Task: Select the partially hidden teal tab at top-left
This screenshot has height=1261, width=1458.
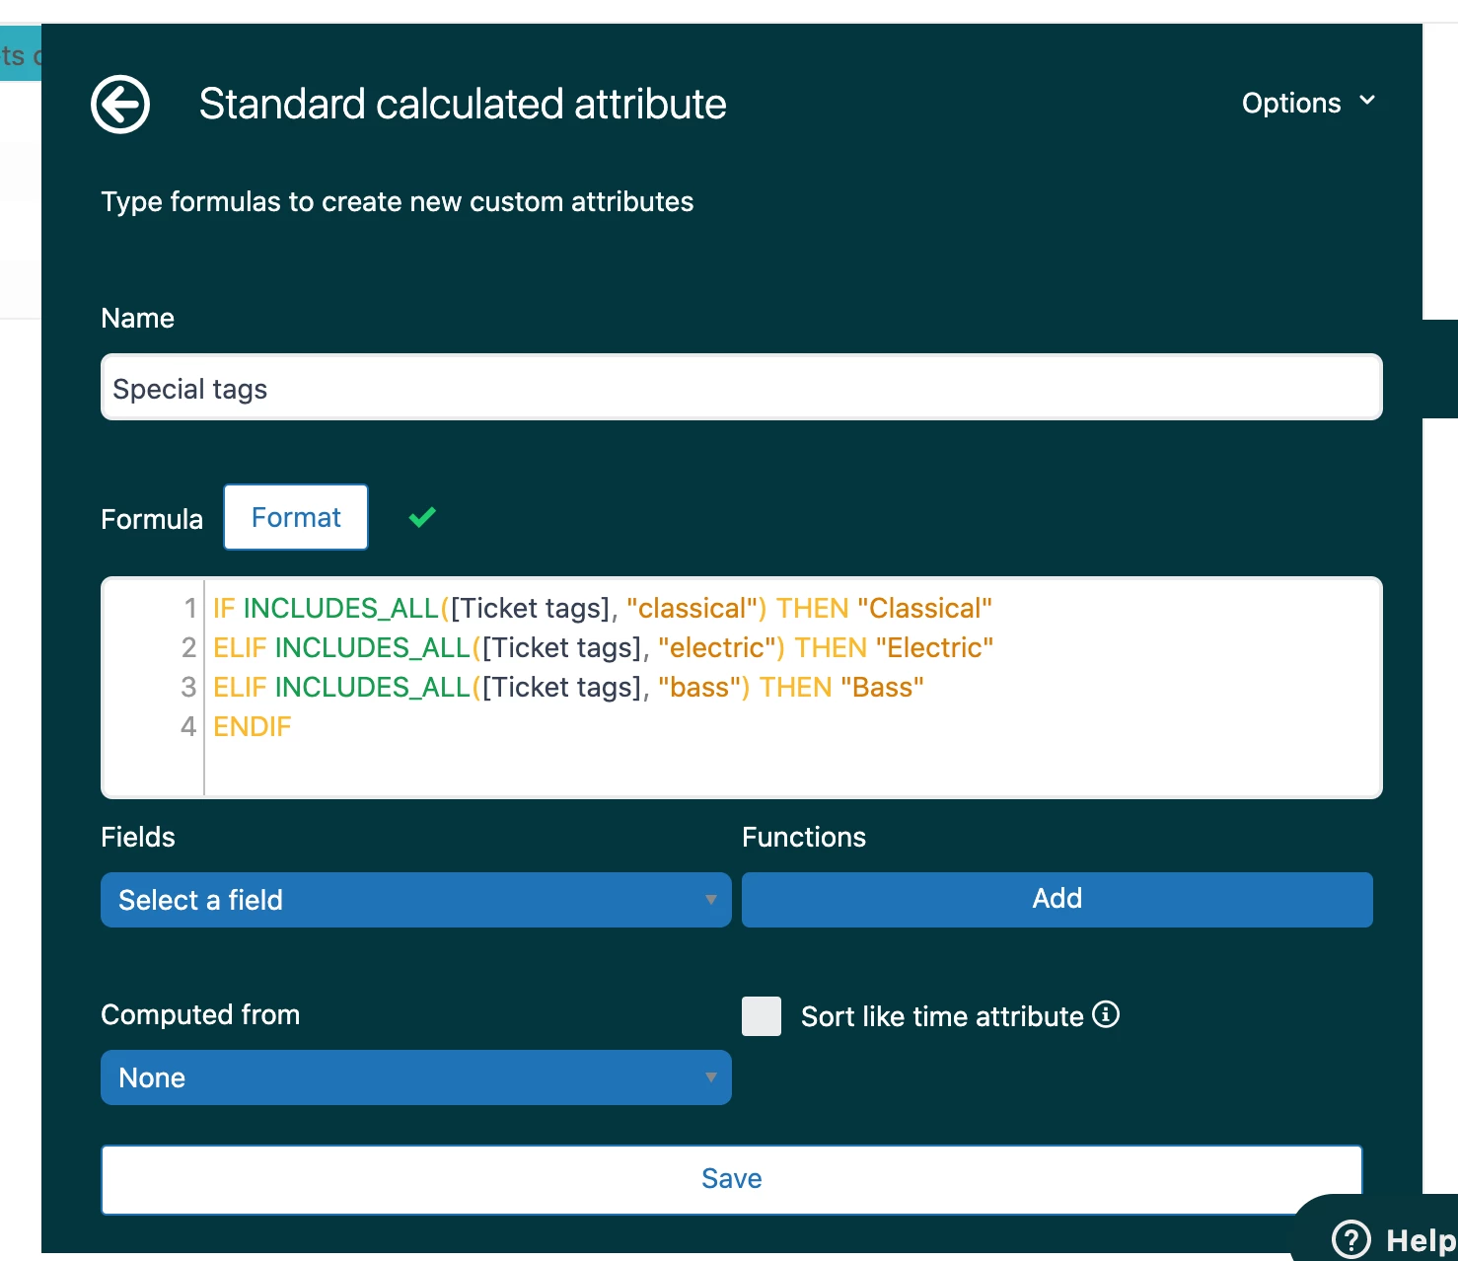Action: 20,55
